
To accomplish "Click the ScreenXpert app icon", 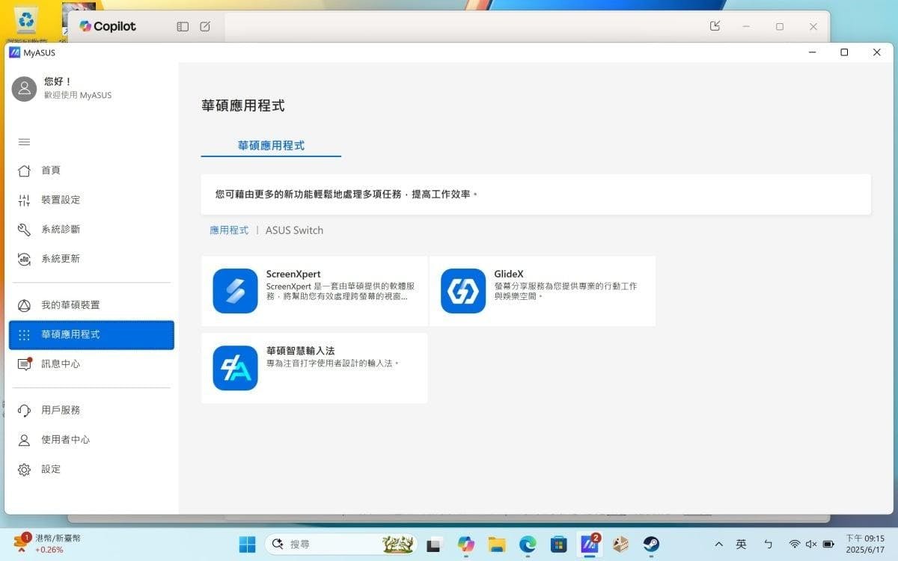I will [x=235, y=291].
